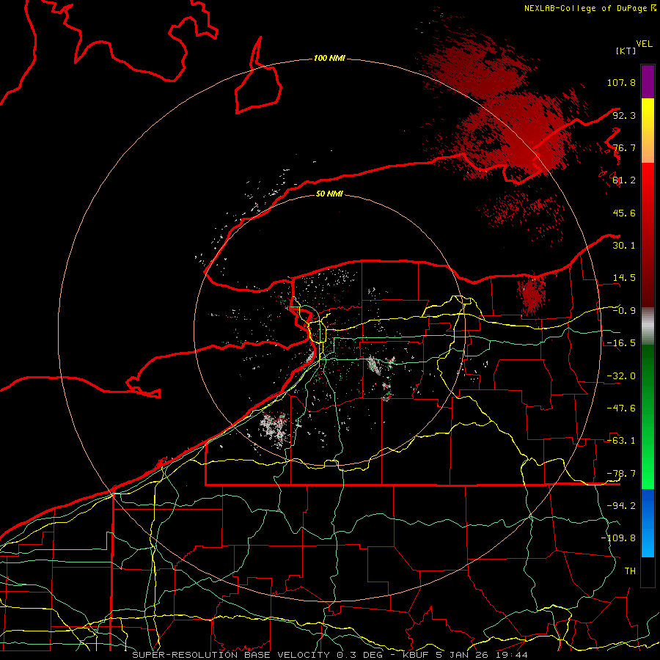660x660 pixels.
Task: Click the 50 NMI range ring label
Action: coord(329,194)
